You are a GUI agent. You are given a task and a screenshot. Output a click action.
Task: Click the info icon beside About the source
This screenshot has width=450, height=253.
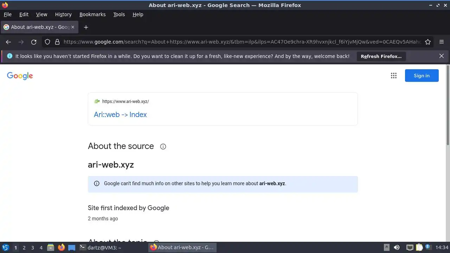(163, 147)
